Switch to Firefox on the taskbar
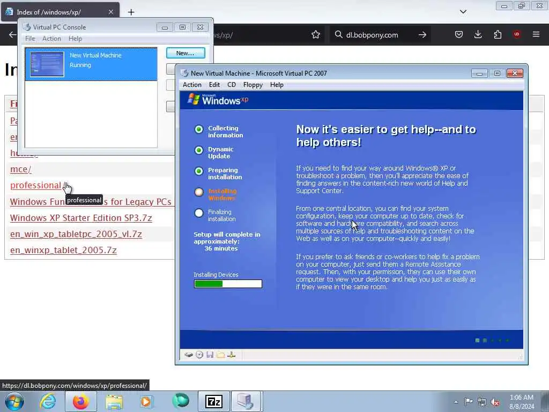Screen dimensions: 549x412 [81, 401]
